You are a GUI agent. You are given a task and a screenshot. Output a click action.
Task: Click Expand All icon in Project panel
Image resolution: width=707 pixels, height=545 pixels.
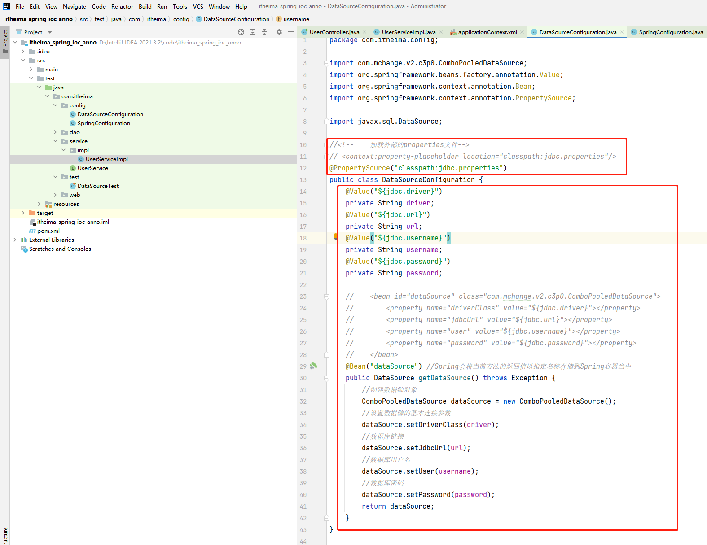click(253, 32)
